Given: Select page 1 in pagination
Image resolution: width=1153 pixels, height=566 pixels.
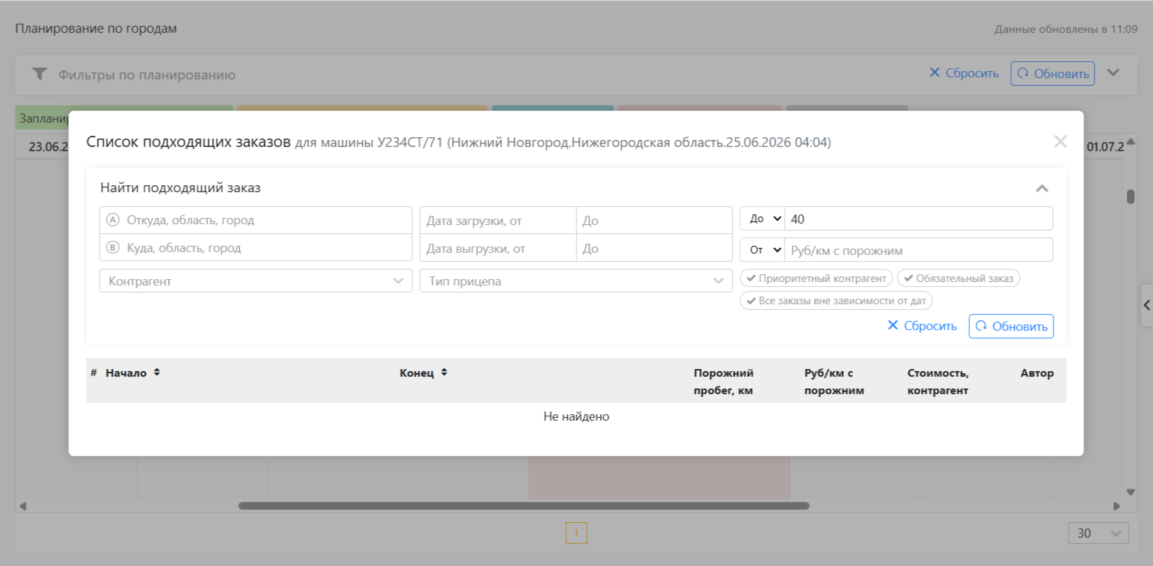Looking at the screenshot, I should [576, 533].
